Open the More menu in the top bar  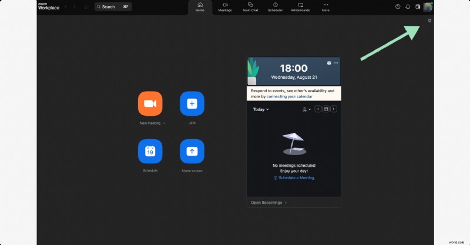[x=325, y=7]
